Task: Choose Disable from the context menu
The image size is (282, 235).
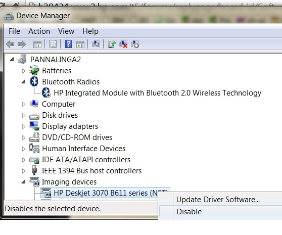Action: click(220, 212)
